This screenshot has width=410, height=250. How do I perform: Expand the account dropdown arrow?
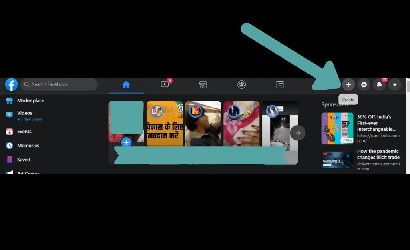[394, 85]
